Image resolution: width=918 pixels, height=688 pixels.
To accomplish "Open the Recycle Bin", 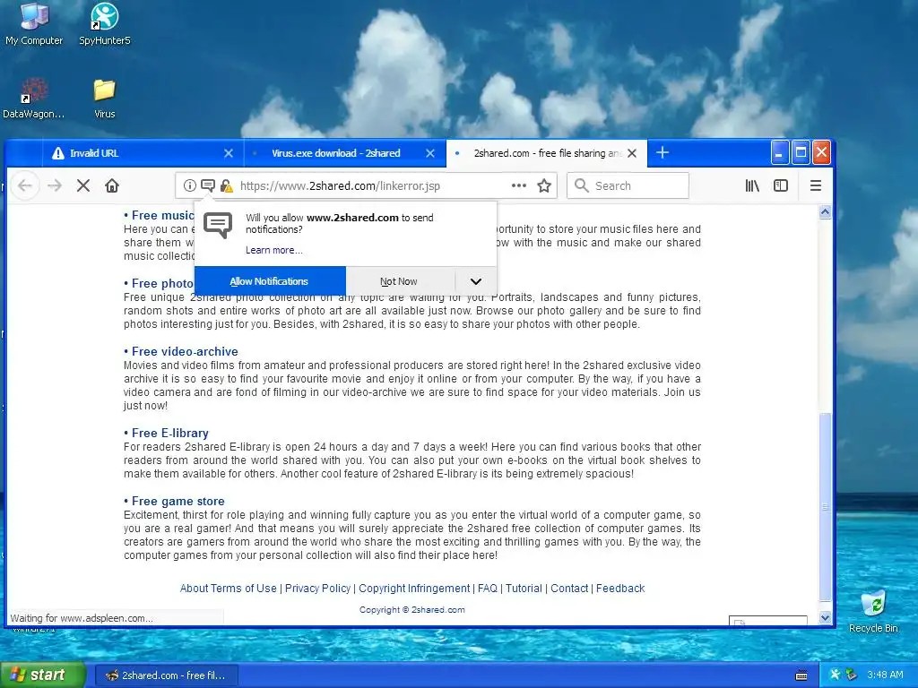I will click(x=873, y=611).
